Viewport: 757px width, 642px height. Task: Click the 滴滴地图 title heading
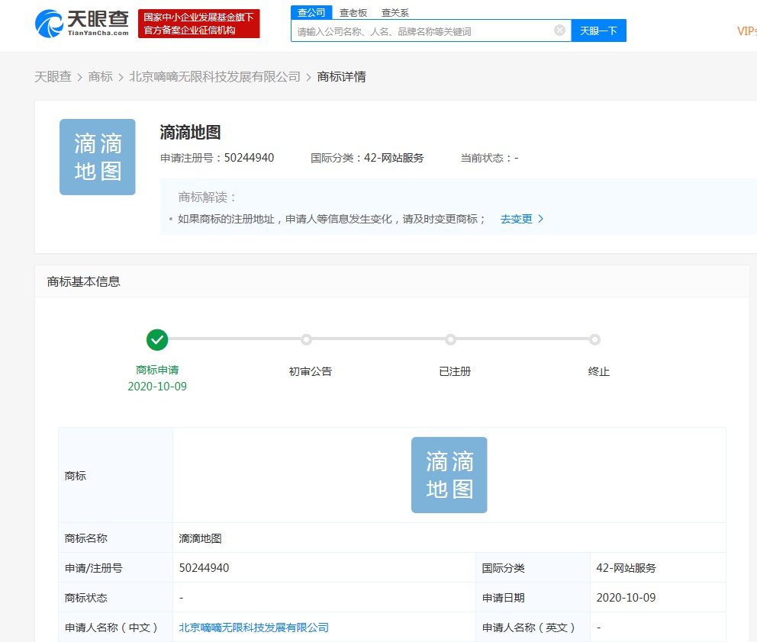point(190,132)
